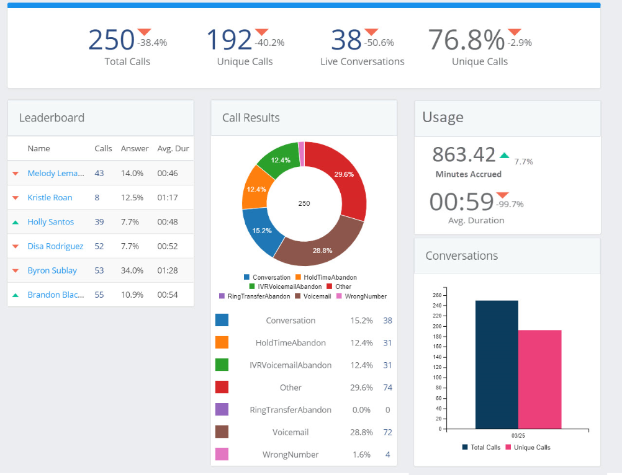Viewport: 622px width, 475px height.
Task: Click the down trend arrow next to 76.8%
Action: coord(515,32)
